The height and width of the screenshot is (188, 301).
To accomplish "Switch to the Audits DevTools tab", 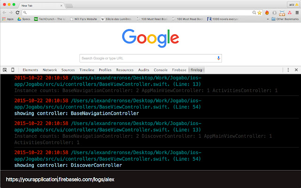I will [143, 70].
